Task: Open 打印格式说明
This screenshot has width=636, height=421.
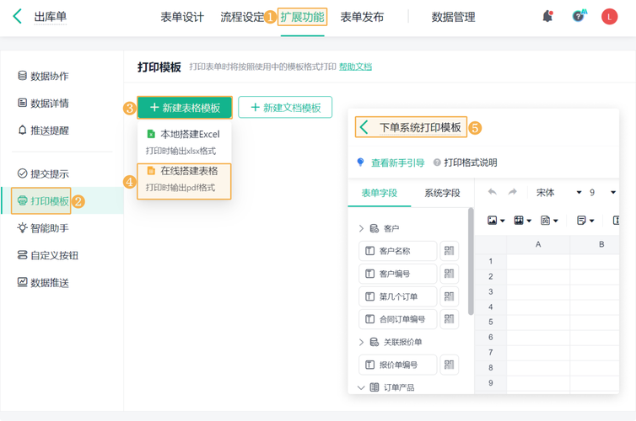Action: point(470,163)
